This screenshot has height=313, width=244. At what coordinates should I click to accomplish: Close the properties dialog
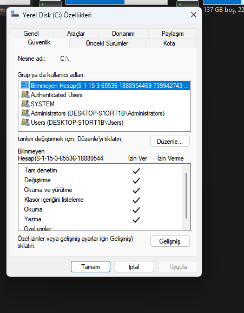tap(194, 15)
